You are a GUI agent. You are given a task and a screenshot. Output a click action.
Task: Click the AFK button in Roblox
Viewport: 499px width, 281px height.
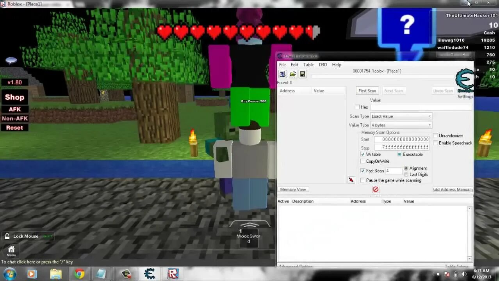coord(15,109)
